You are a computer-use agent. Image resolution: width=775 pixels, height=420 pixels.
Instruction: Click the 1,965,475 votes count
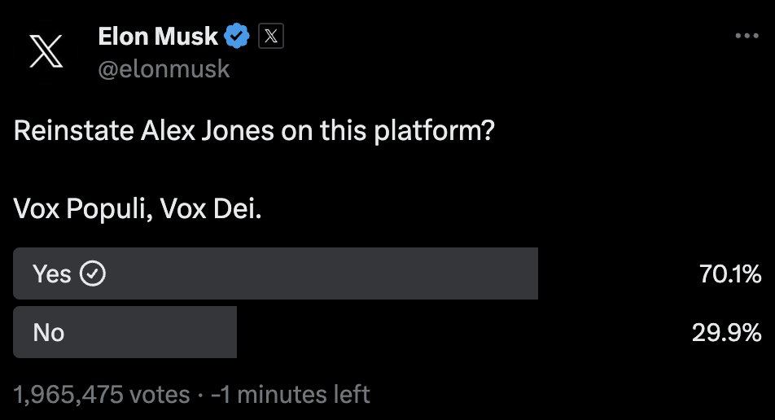[101, 394]
